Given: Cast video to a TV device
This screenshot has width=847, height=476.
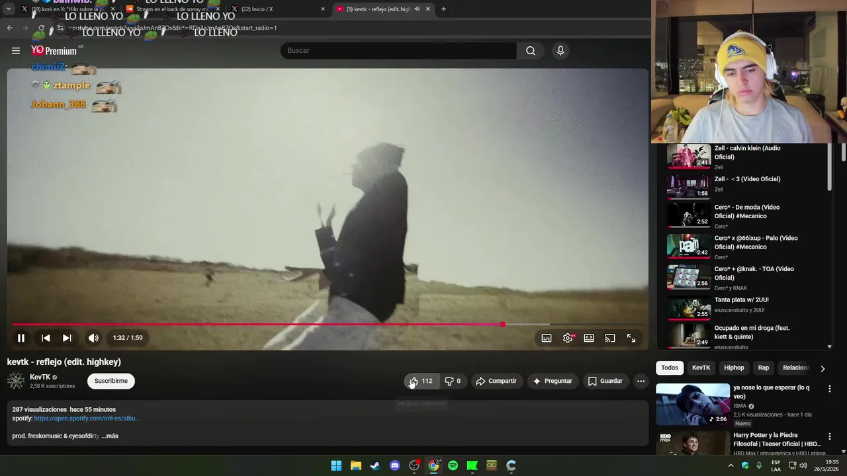Looking at the screenshot, I should click(x=610, y=338).
